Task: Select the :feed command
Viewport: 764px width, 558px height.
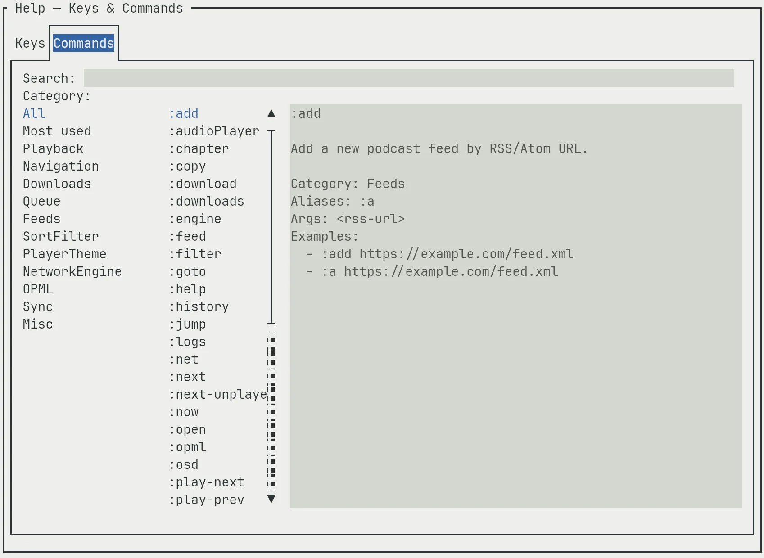Action: click(187, 236)
